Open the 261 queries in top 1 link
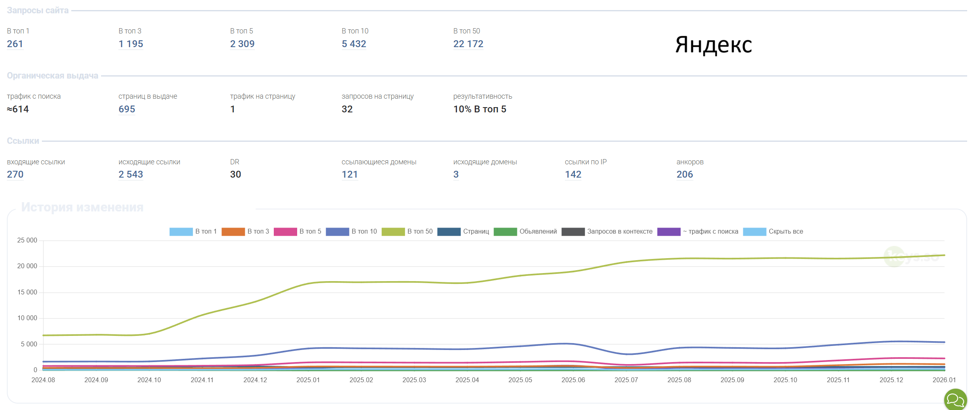Image resolution: width=976 pixels, height=410 pixels. [x=15, y=44]
